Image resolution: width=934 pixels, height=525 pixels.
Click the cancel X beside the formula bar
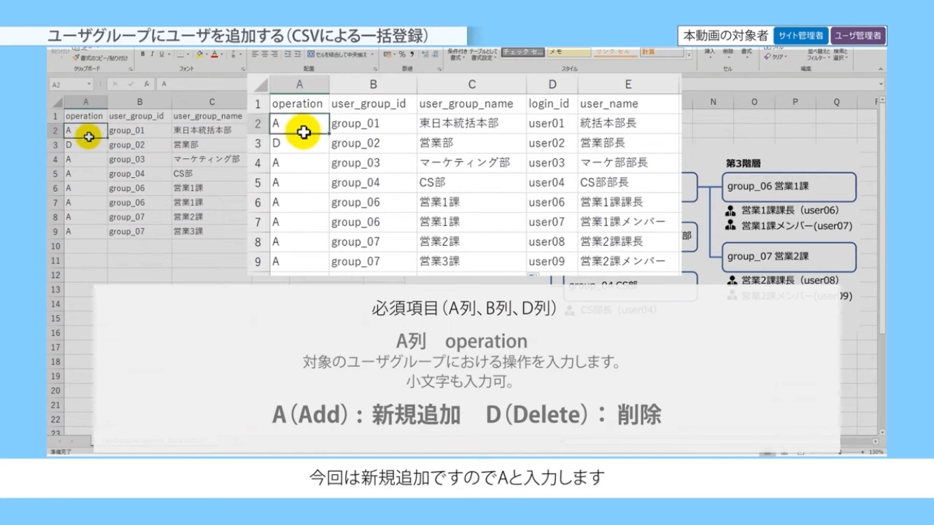(x=115, y=84)
